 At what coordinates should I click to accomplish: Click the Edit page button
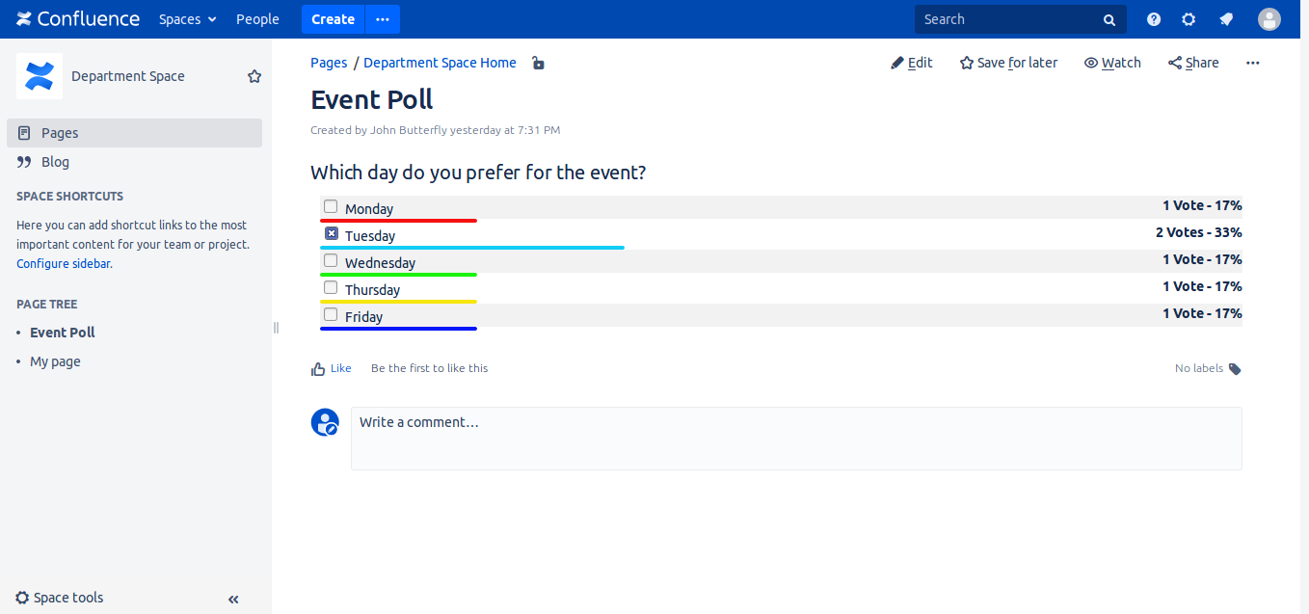[x=912, y=63]
